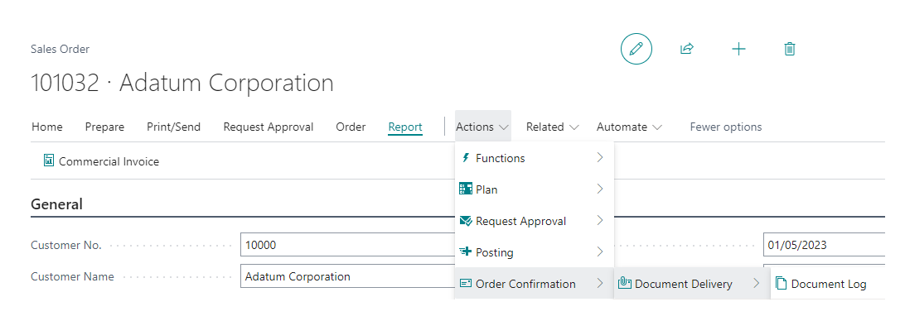Collapse the Actions dropdown
The height and width of the screenshot is (321, 905).
(482, 127)
